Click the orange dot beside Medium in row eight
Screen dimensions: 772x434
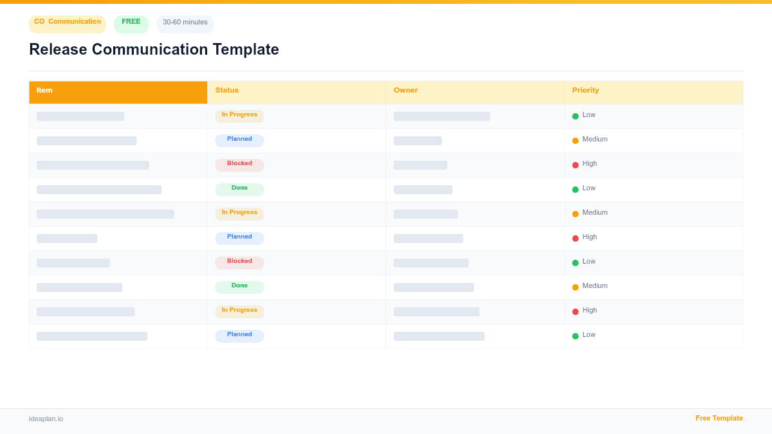574,286
